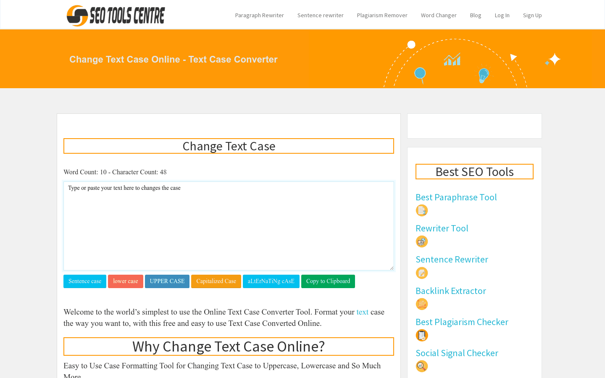Click the Backlink Extractor icon
The image size is (605, 378).
pyautogui.click(x=422, y=304)
